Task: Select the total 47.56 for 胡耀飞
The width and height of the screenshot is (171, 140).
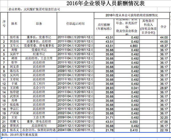Action: pyautogui.click(x=163, y=122)
